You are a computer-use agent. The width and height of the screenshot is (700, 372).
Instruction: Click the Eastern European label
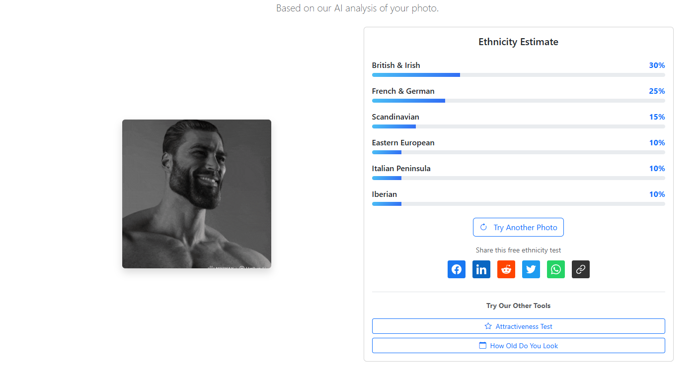pos(403,143)
